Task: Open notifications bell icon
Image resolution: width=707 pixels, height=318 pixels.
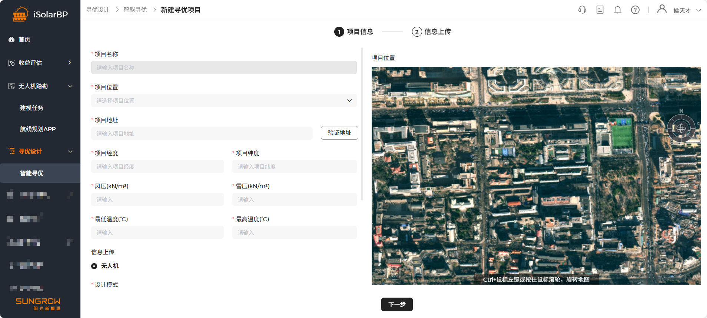Action: 617,10
